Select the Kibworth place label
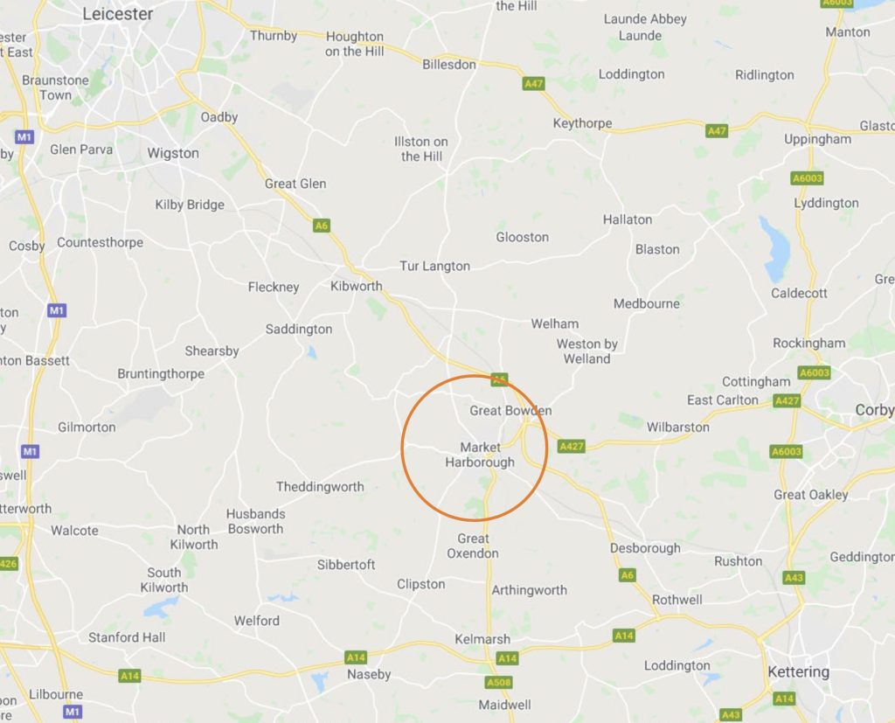Image resolution: width=895 pixels, height=723 pixels. (x=357, y=286)
